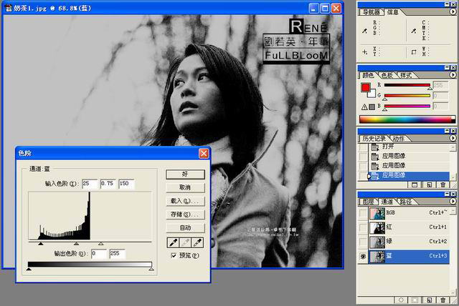Image resolution: width=459 pixels, height=306 pixels.
Task: Click the create new channel icon
Action: [x=429, y=301]
